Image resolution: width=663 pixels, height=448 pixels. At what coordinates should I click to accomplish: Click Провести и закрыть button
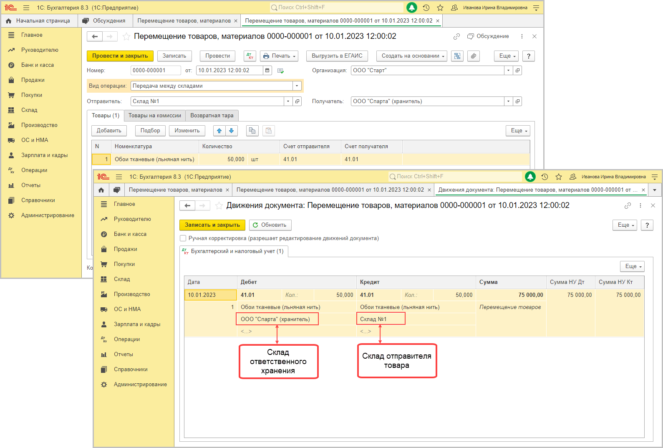click(120, 56)
